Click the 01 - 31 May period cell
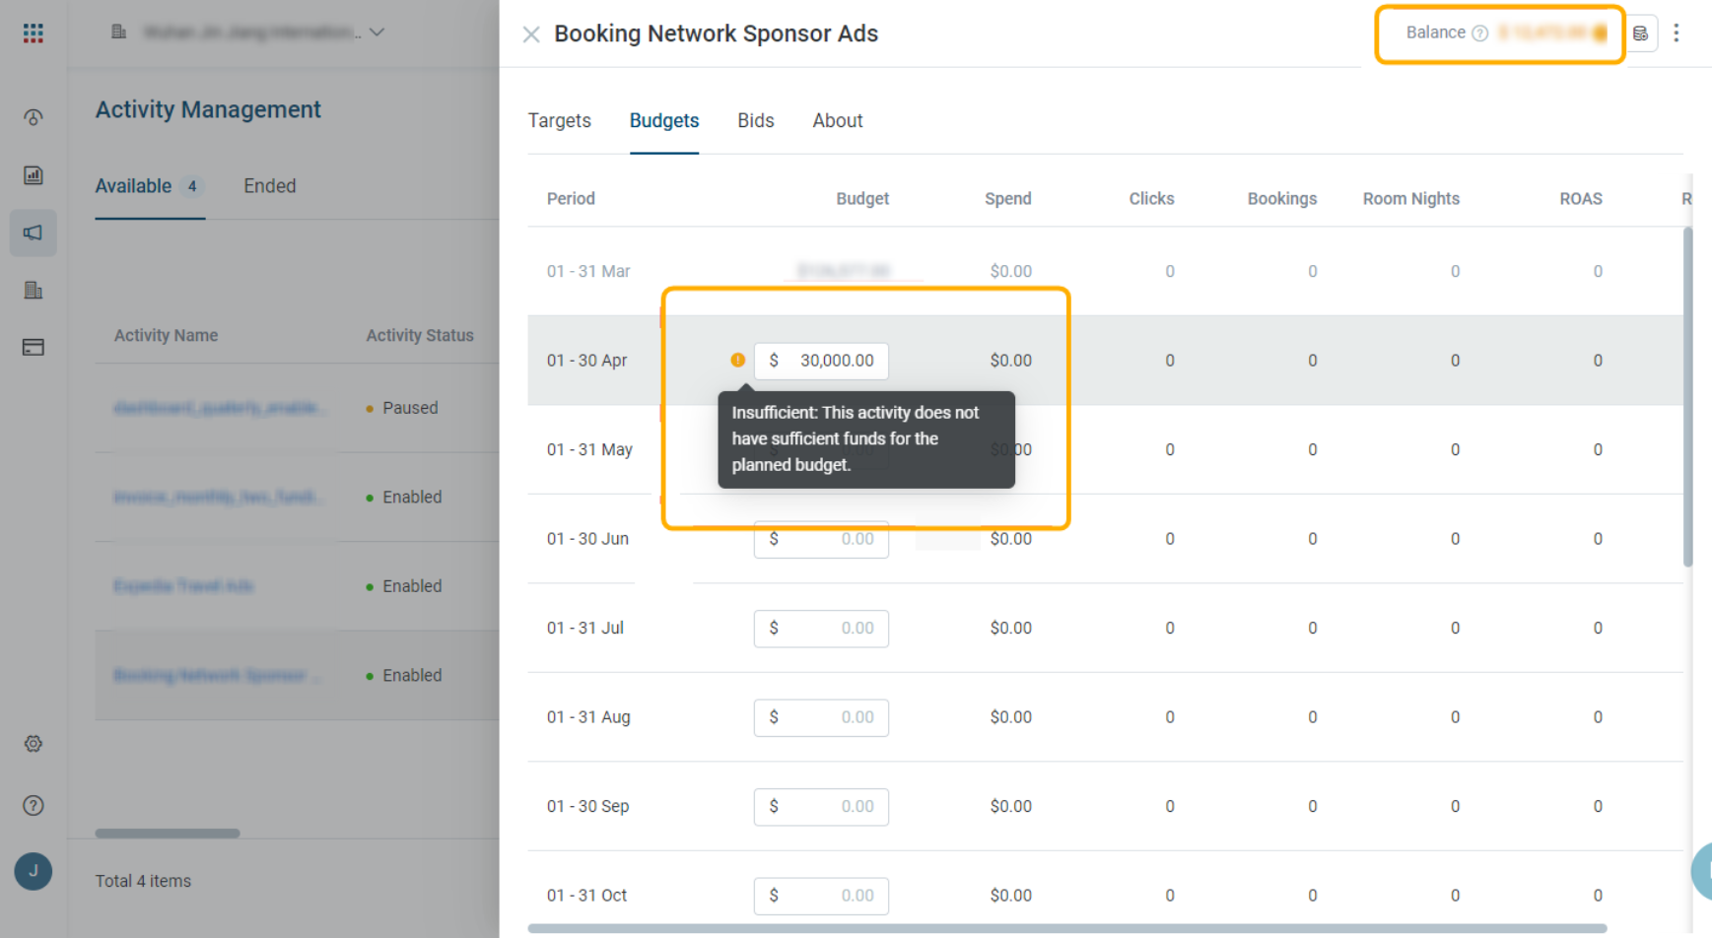The image size is (1712, 938). click(589, 450)
